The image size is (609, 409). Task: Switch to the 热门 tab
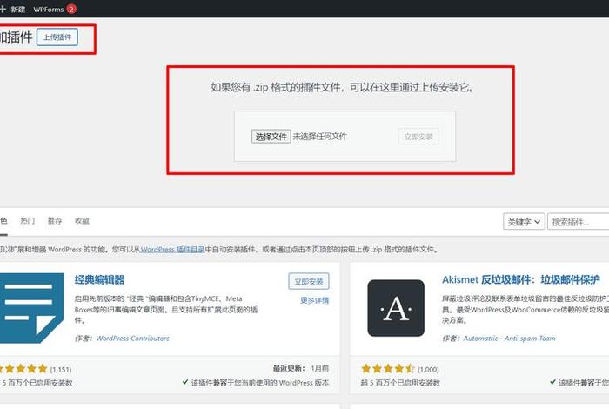click(28, 221)
